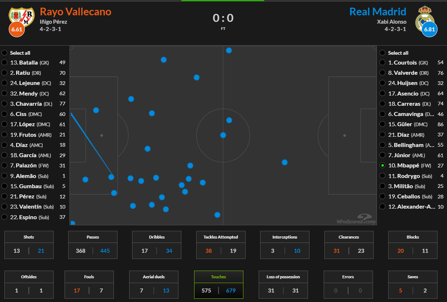Select the Touches stat tab
Screen dimensions: 447x302
tap(219, 284)
